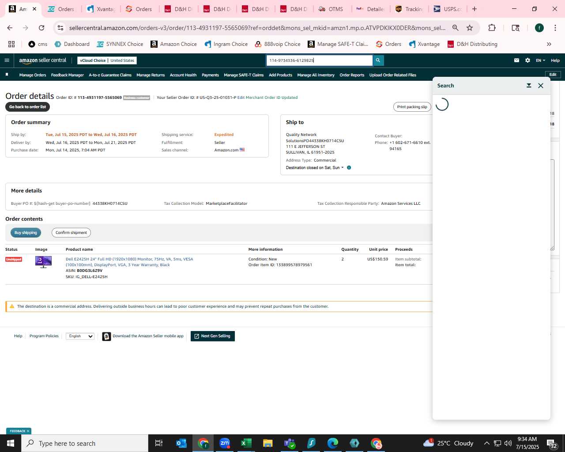Open Payments menu item
The height and width of the screenshot is (452, 565).
pyautogui.click(x=210, y=75)
